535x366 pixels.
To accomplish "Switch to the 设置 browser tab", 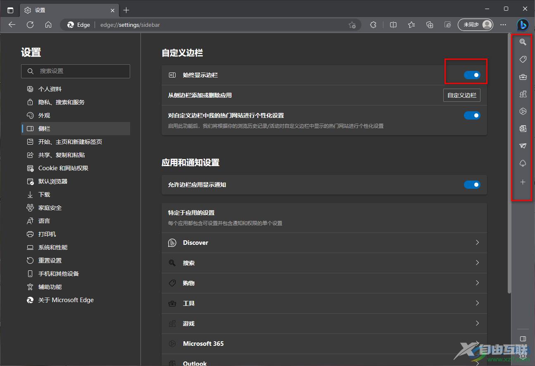I will pos(69,10).
